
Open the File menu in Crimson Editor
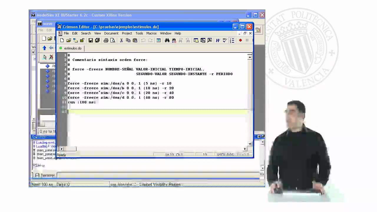coord(66,33)
